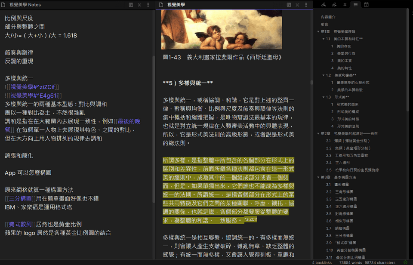This screenshot has width=413, height=265.
Task: Follow the 最後的晚餐 wiki link
Action: [x=129, y=121]
